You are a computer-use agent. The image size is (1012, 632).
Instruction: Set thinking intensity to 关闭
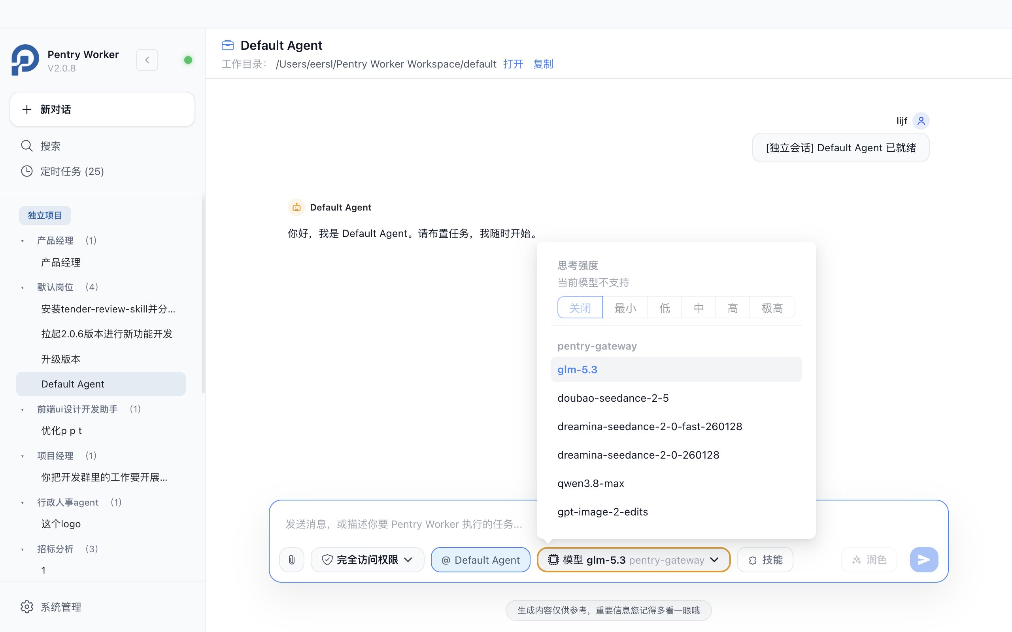(580, 308)
